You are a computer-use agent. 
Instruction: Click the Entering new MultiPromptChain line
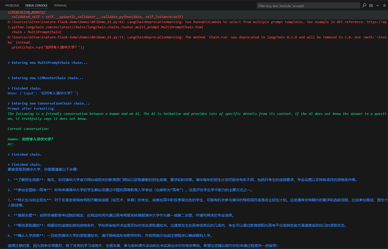click(x=49, y=63)
